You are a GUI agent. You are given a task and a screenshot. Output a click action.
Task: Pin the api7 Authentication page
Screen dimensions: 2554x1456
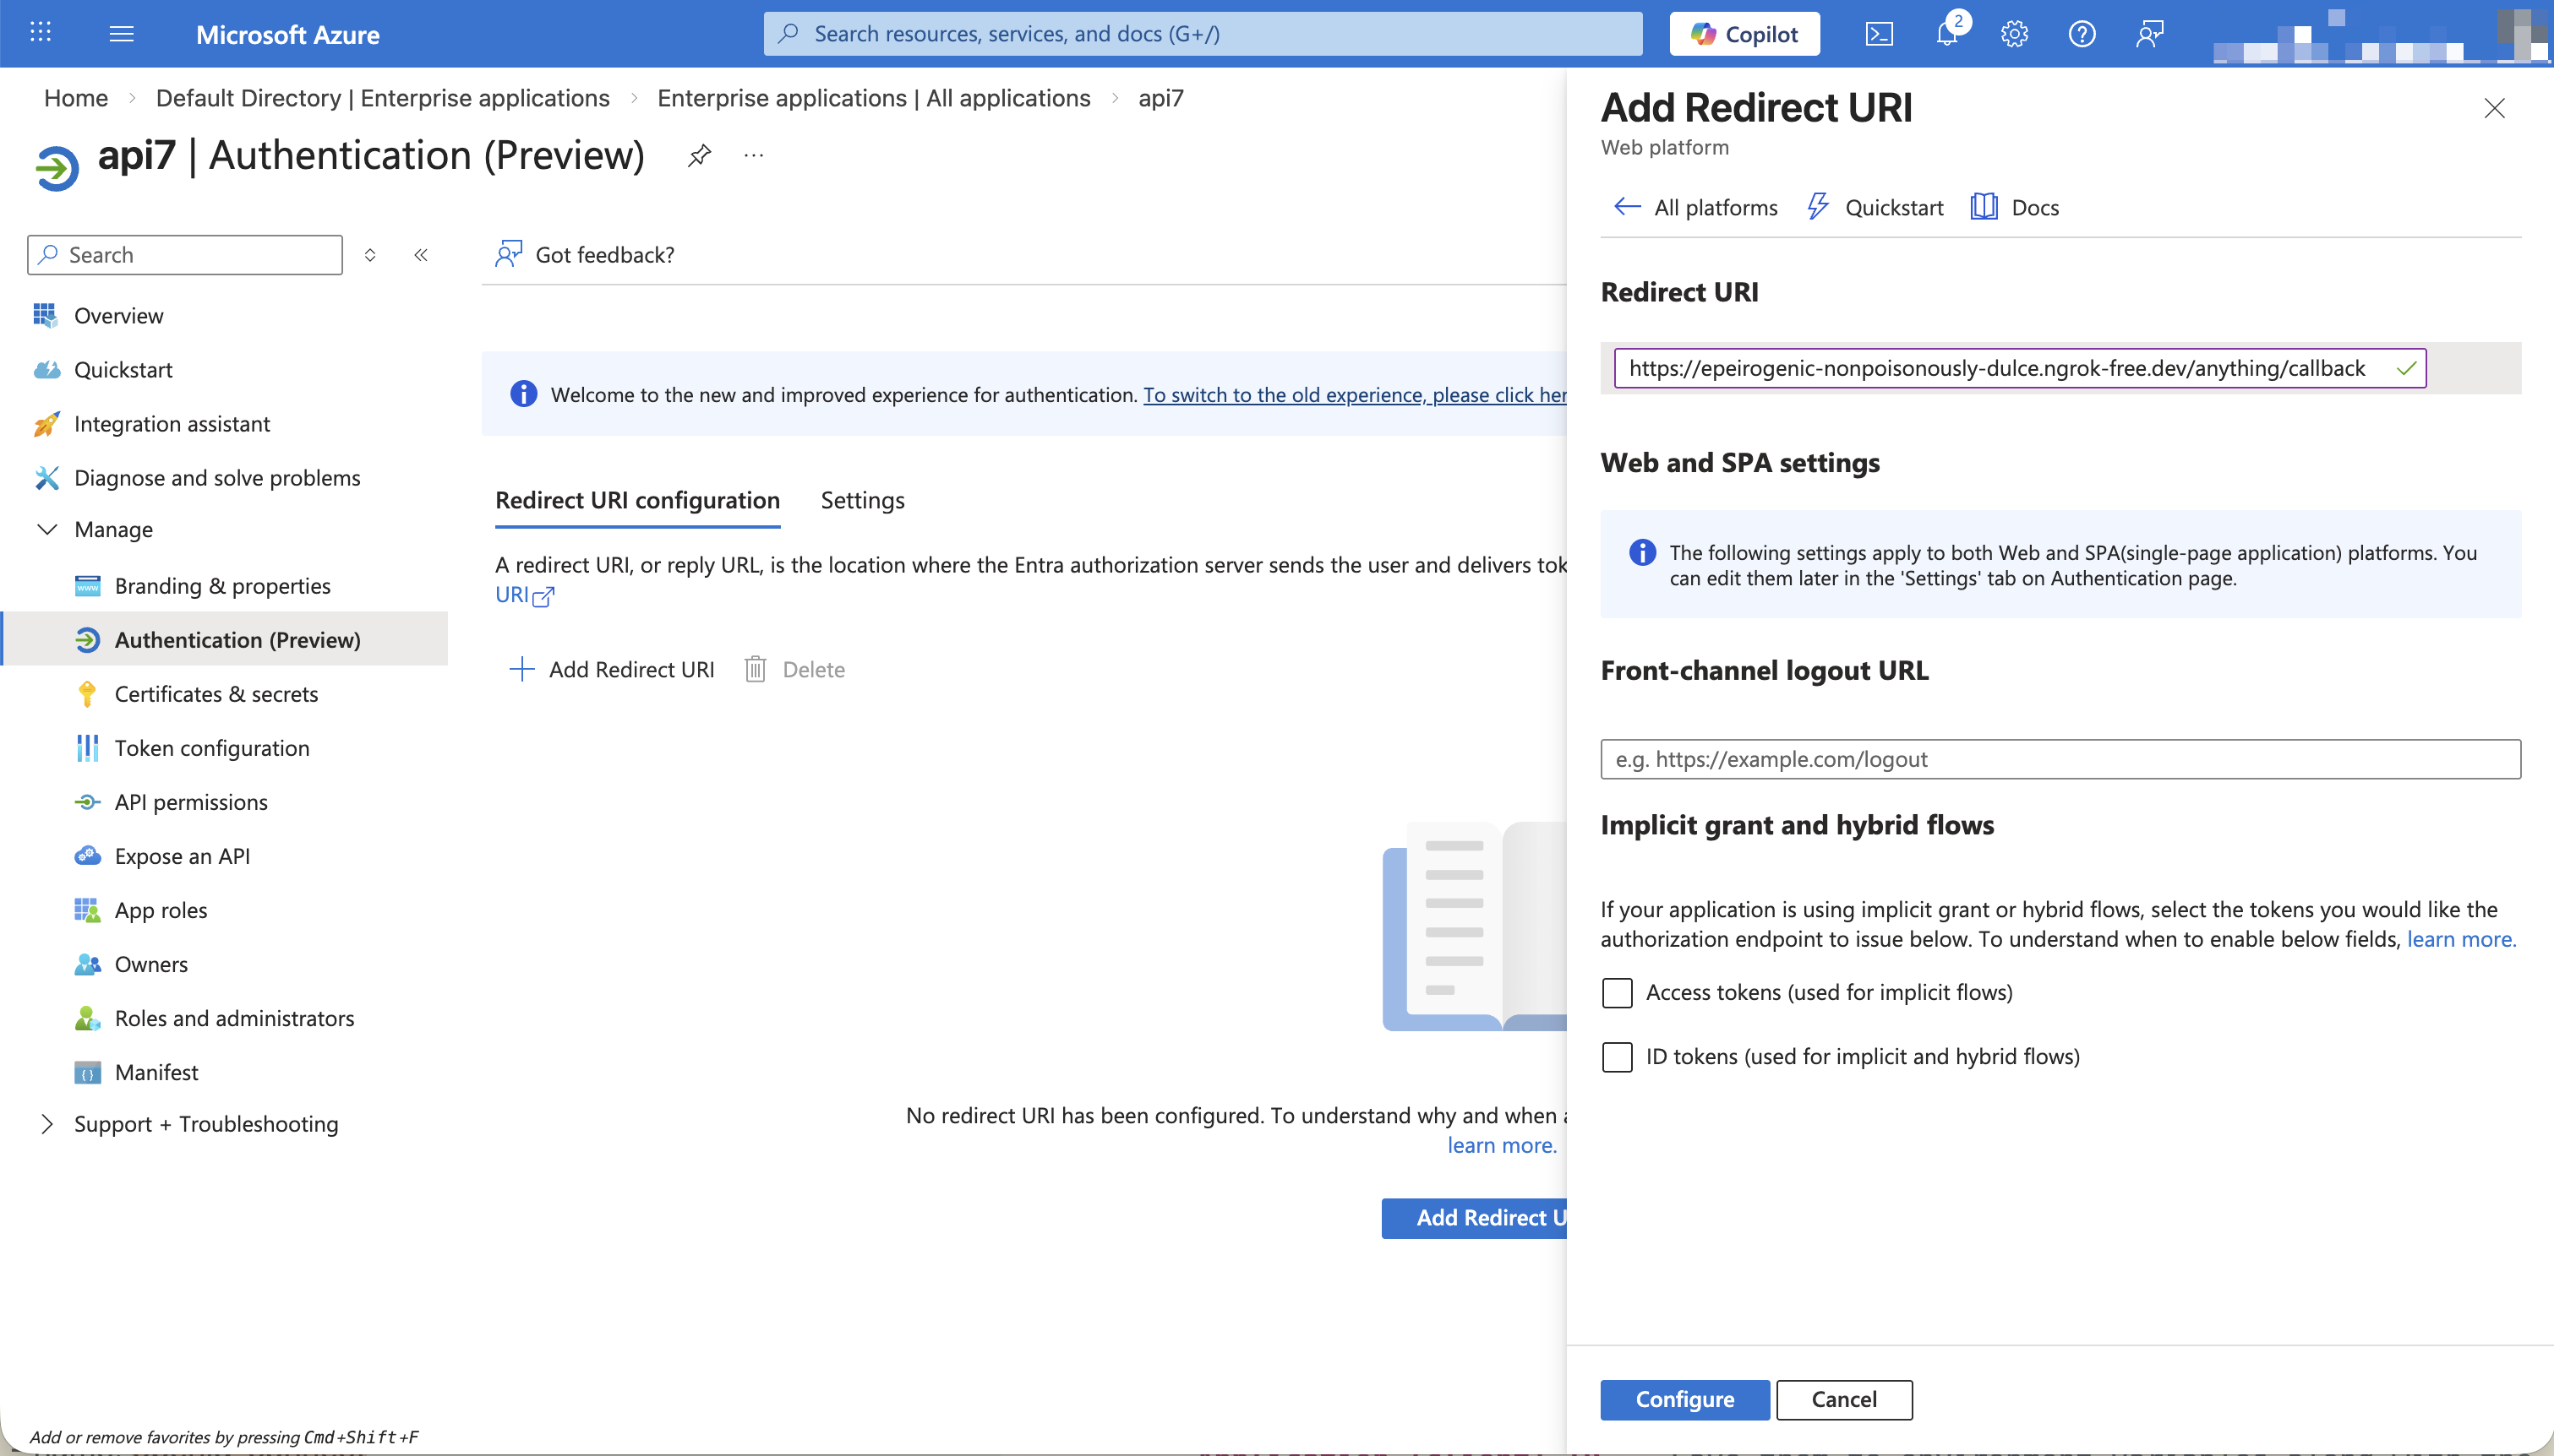click(699, 155)
